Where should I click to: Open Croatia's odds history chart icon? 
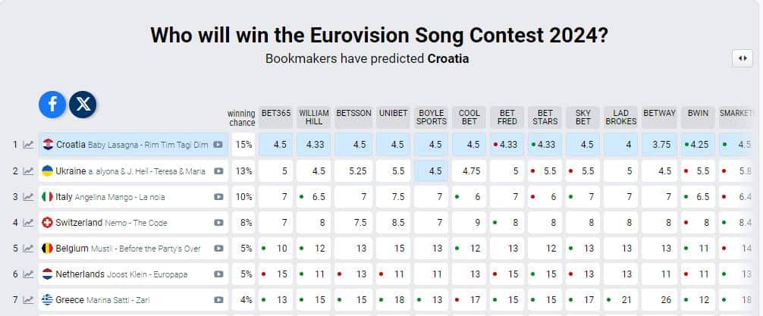click(x=29, y=145)
